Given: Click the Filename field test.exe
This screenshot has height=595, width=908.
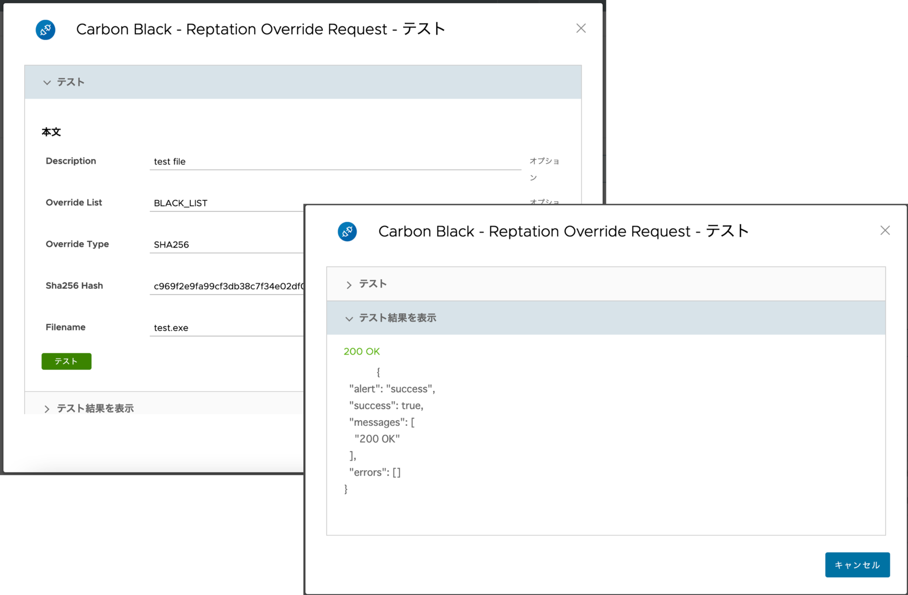Looking at the screenshot, I should [227, 328].
